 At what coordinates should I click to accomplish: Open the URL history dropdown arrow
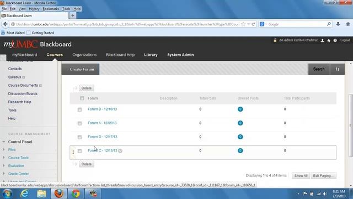point(249,24)
